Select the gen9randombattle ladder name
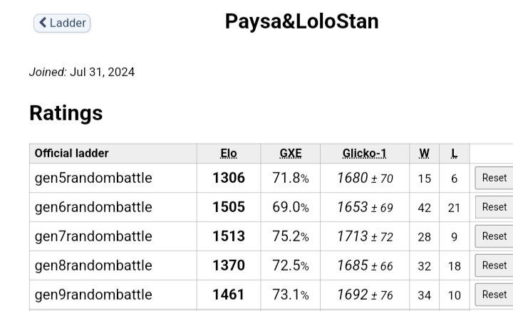 [93, 295]
